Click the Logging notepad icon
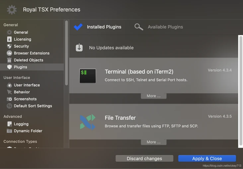The image size is (243, 169). (9, 124)
